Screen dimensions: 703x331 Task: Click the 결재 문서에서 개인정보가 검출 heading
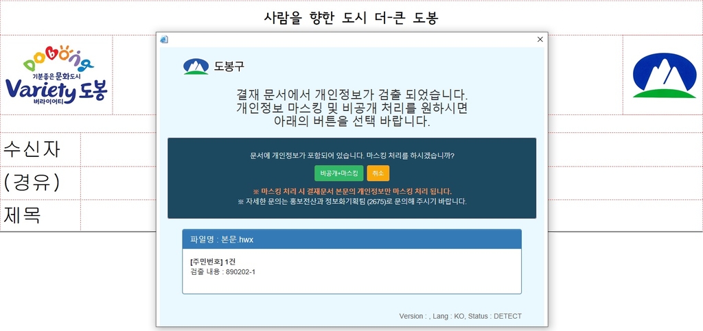pyautogui.click(x=351, y=94)
